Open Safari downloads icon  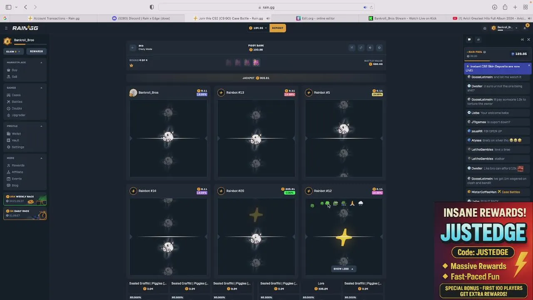[x=494, y=7]
